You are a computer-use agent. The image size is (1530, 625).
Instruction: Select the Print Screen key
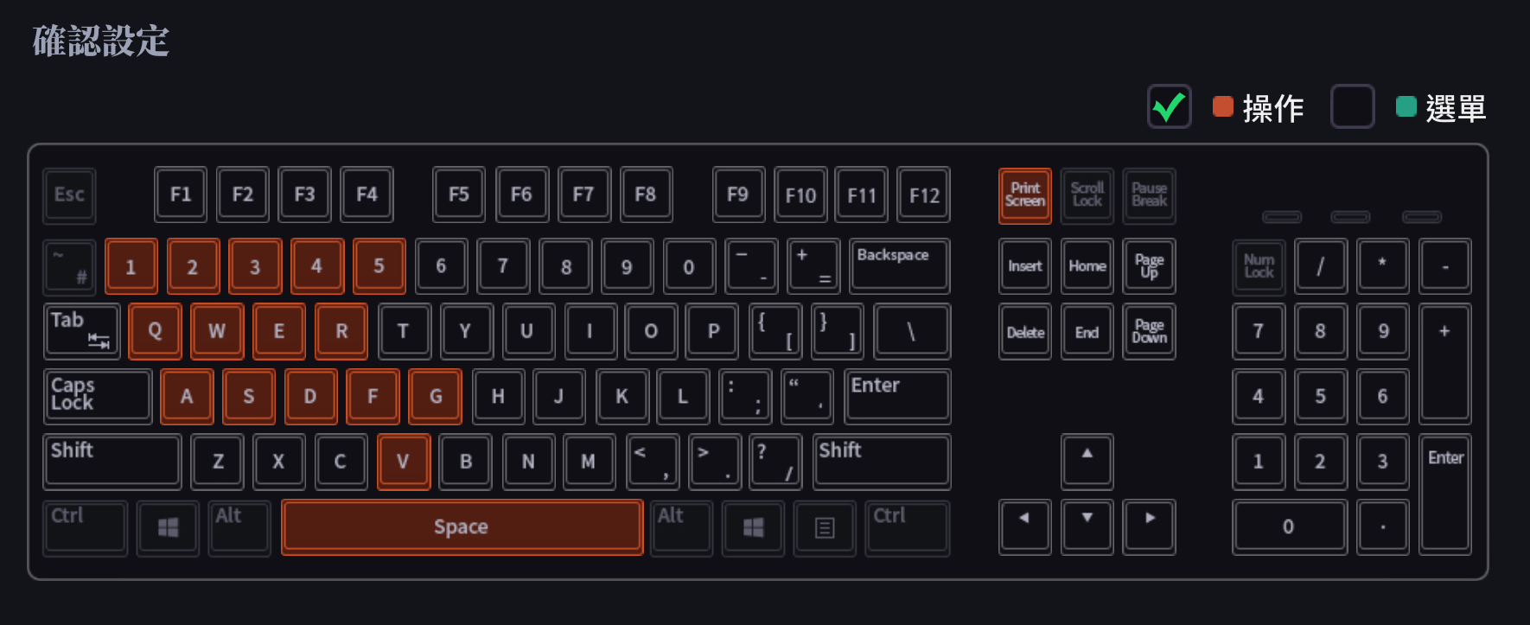pos(1025,195)
